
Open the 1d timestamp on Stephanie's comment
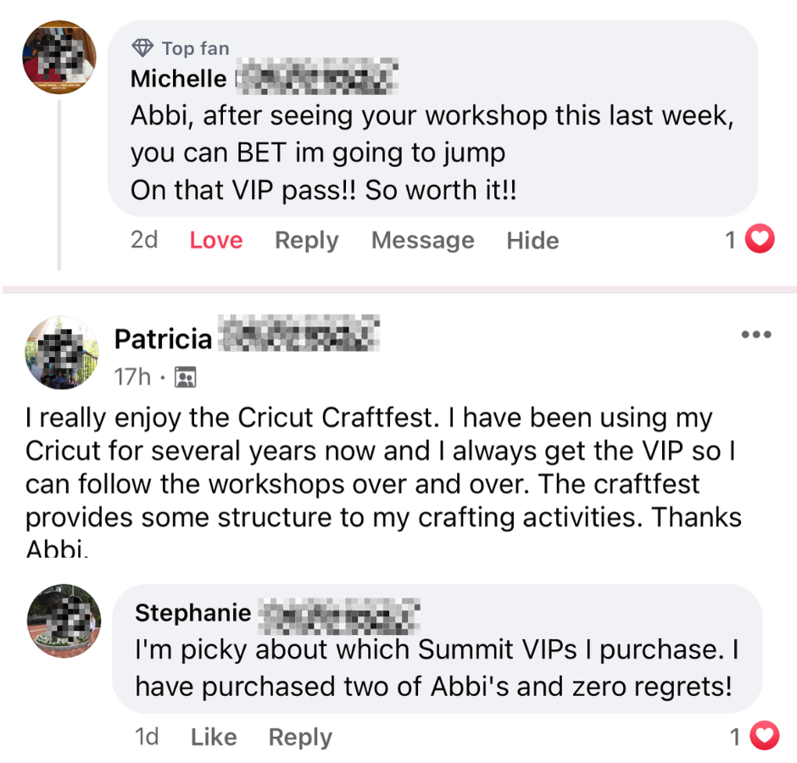coord(148,737)
